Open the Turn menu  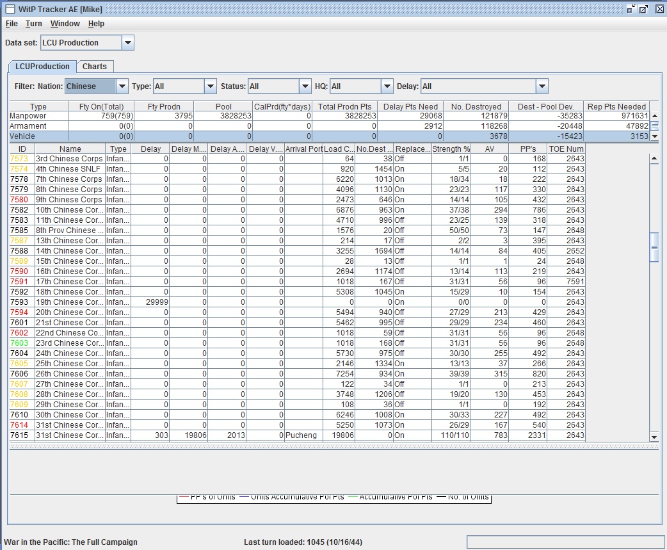tap(34, 24)
